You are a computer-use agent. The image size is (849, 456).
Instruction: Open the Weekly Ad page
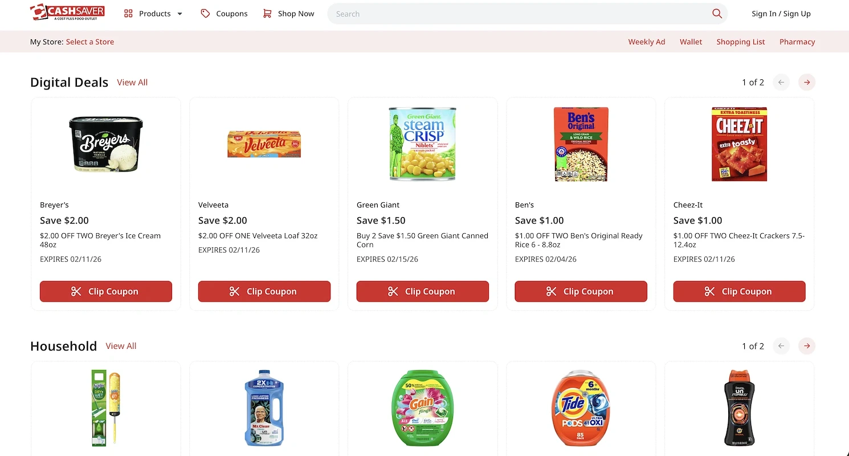[x=647, y=42]
